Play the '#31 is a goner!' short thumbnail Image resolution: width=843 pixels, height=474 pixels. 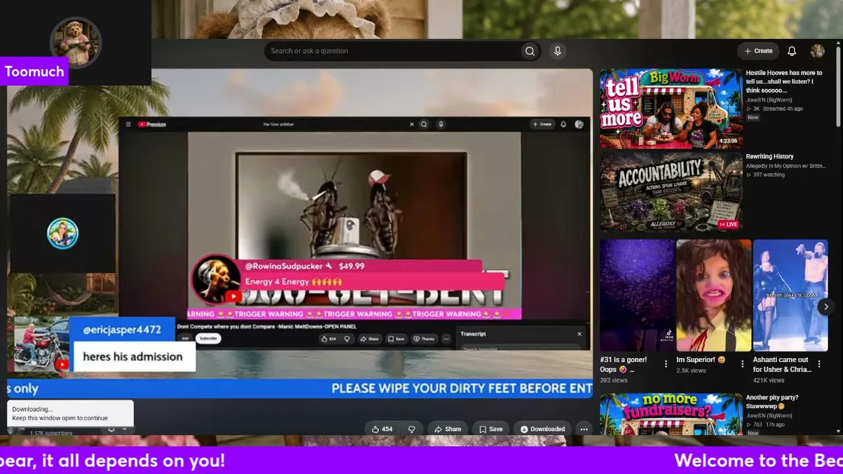tap(637, 295)
